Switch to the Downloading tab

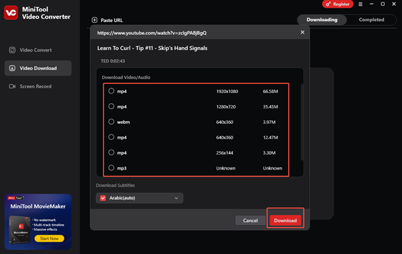pyautogui.click(x=322, y=20)
